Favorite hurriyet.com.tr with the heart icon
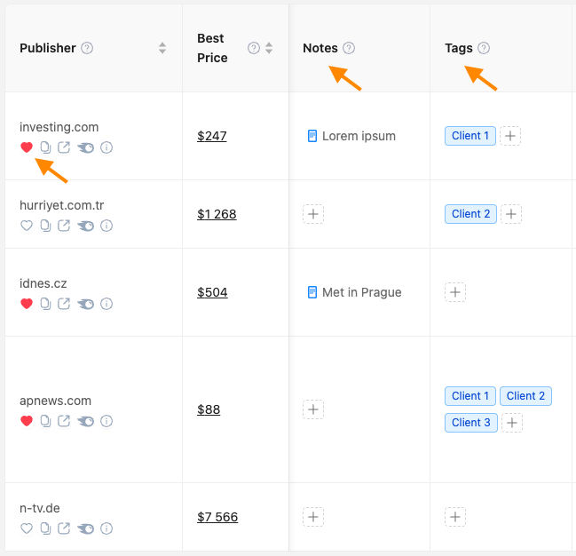 27,226
